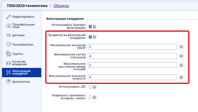Click help icon next to Использовать LBS
The image size is (198, 112).
click(x=94, y=87)
